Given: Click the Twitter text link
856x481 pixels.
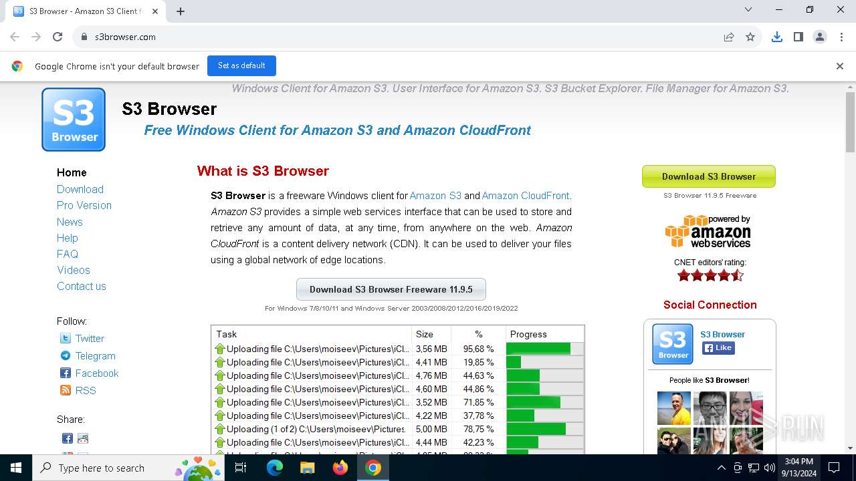Looking at the screenshot, I should [x=90, y=339].
